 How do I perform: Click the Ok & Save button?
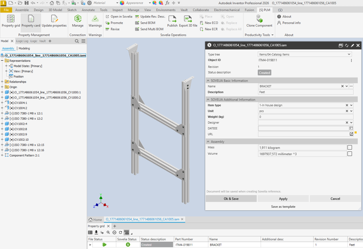pyautogui.click(x=231, y=199)
